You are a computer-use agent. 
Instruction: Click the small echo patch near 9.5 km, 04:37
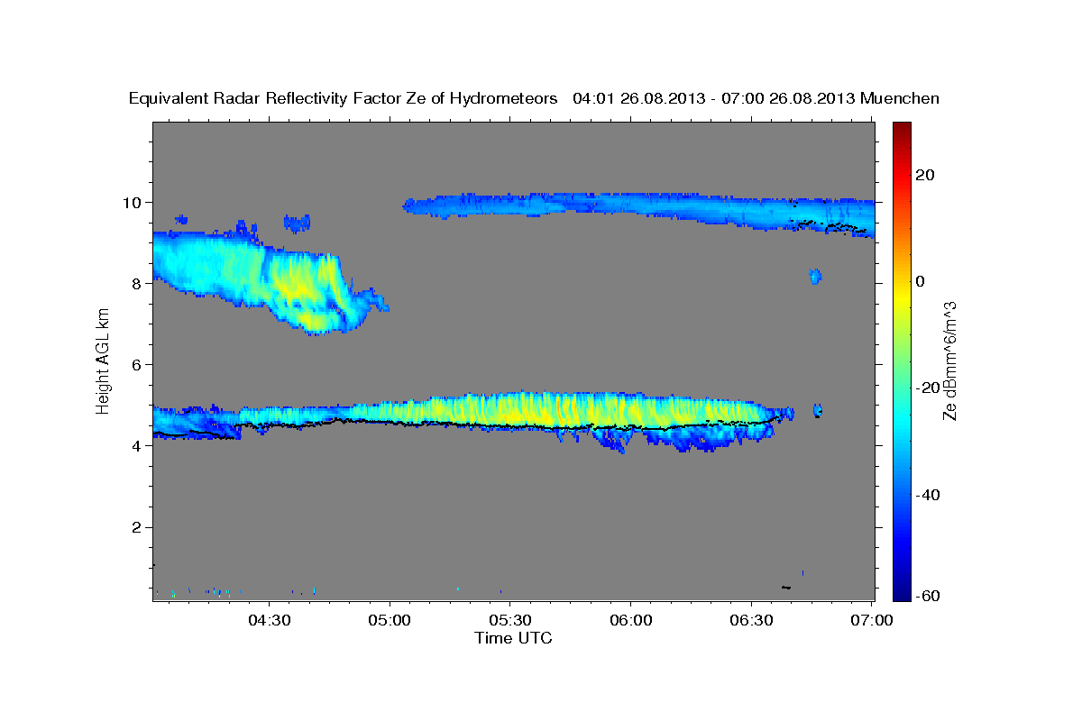297,223
